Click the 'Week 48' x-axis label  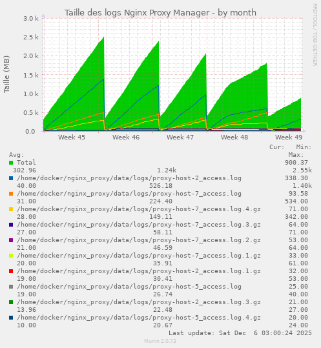pos(234,137)
